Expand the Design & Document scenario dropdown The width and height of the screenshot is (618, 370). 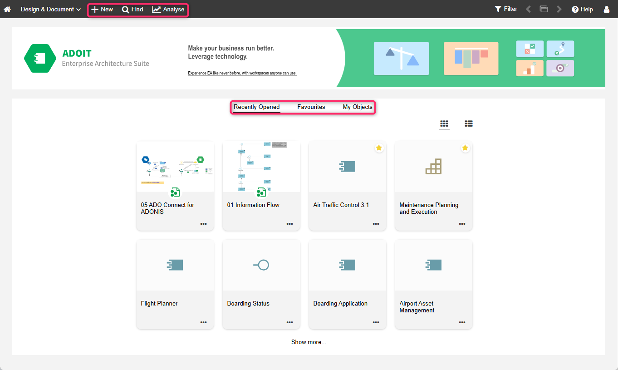point(50,9)
